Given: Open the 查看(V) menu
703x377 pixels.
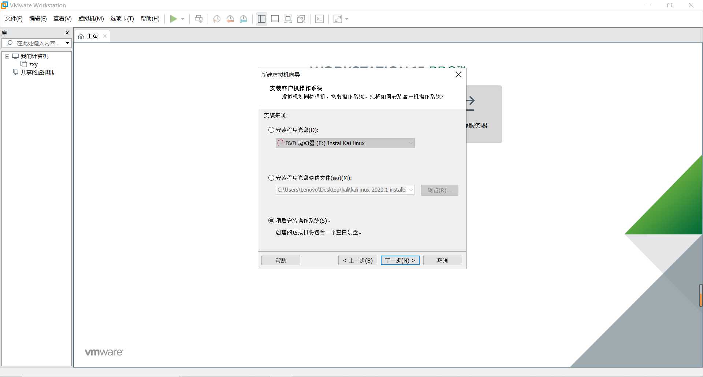Looking at the screenshot, I should coord(63,19).
